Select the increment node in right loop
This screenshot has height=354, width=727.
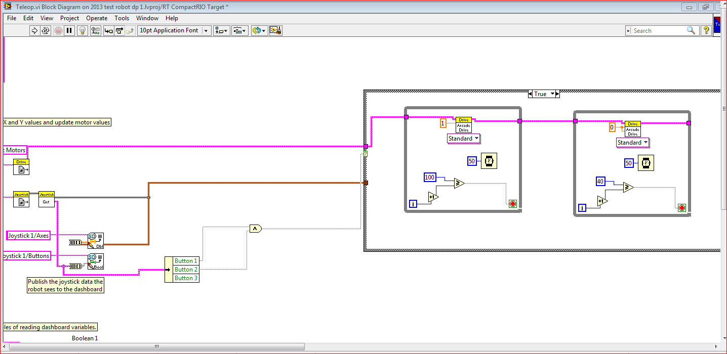click(602, 201)
